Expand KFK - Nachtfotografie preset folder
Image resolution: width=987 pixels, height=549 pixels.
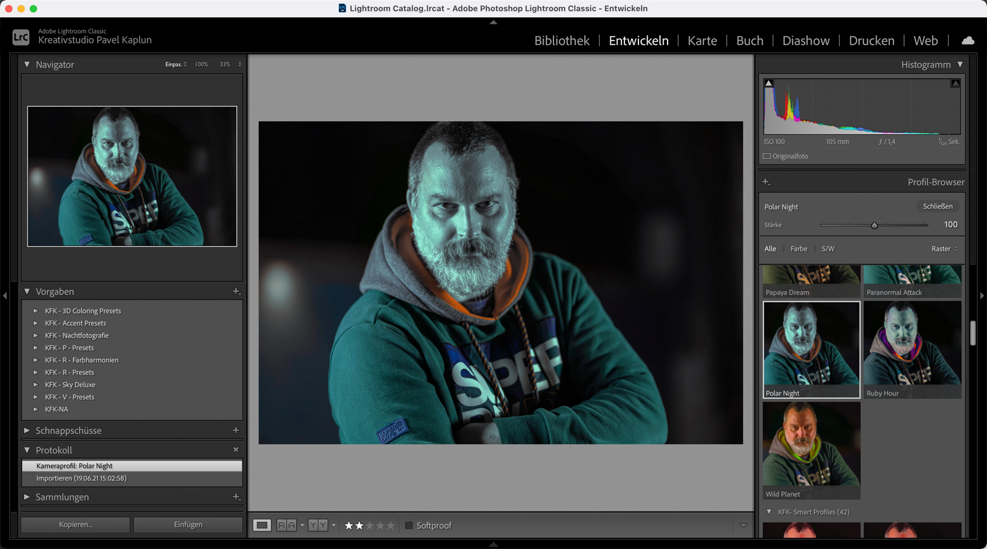[x=36, y=335]
